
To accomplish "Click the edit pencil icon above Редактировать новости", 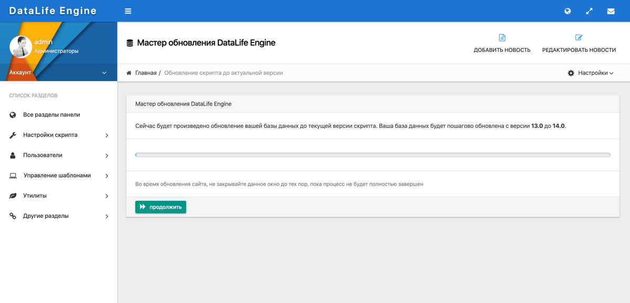I will tap(579, 38).
